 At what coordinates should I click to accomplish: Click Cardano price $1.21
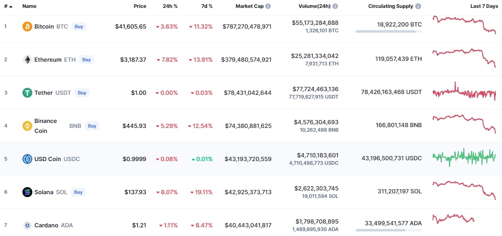pyautogui.click(x=139, y=225)
